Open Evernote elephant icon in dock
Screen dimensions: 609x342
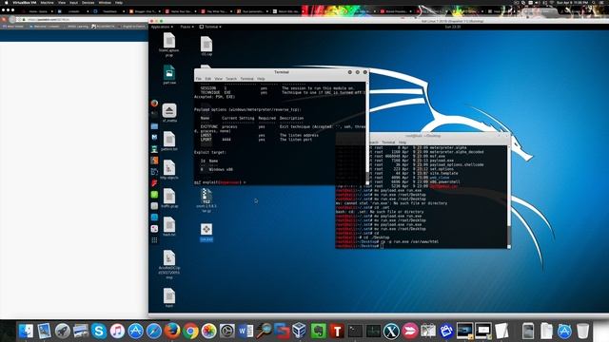pos(318,332)
